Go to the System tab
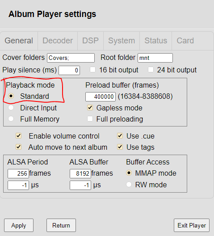Image resolution: width=214 pixels, height=236 pixels. coord(122,41)
